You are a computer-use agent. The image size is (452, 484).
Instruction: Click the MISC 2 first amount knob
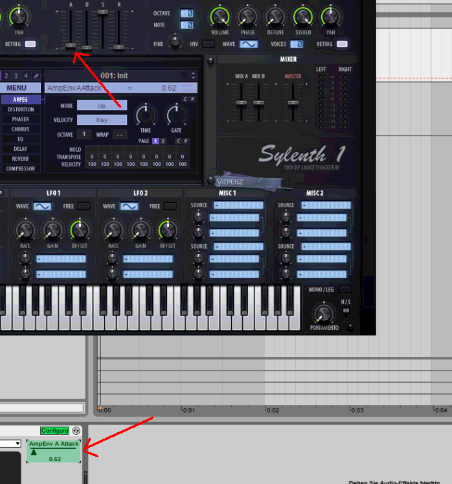(x=286, y=217)
